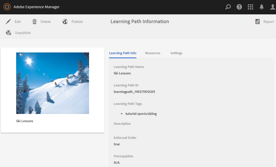Open the help question mark icon
The image size is (276, 167).
coord(239,7)
